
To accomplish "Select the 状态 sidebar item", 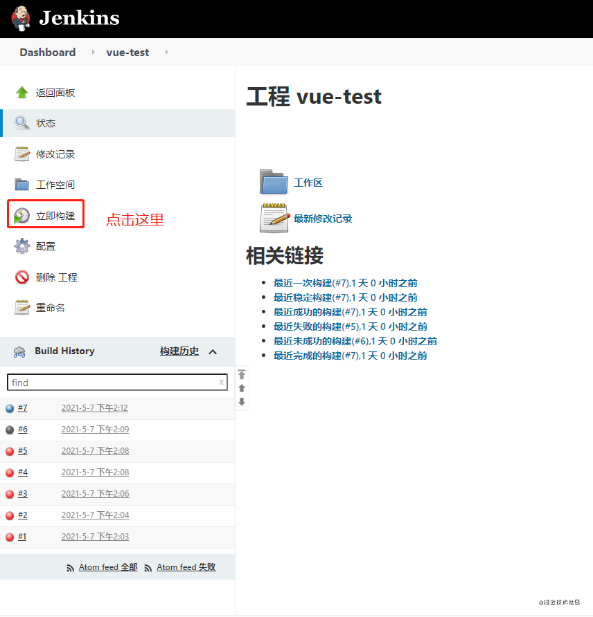I will [118, 123].
